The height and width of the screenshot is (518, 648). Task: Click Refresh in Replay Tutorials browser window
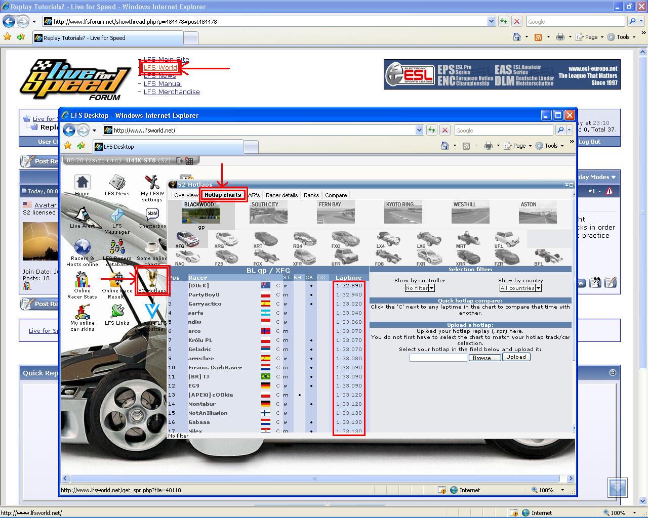504,21
